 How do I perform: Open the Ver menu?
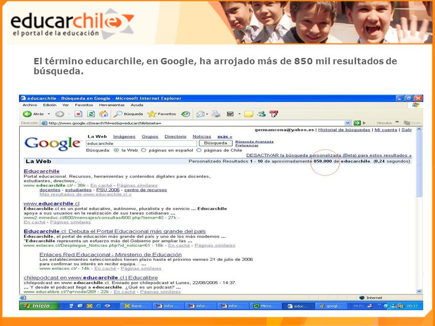(65, 105)
